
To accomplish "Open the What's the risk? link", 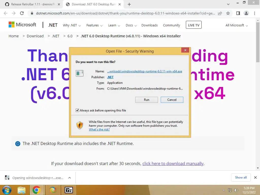I will tap(99, 129).
